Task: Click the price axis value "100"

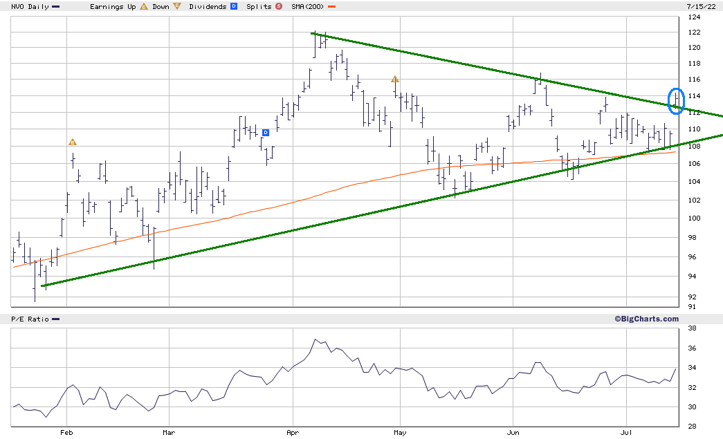Action: tap(694, 218)
